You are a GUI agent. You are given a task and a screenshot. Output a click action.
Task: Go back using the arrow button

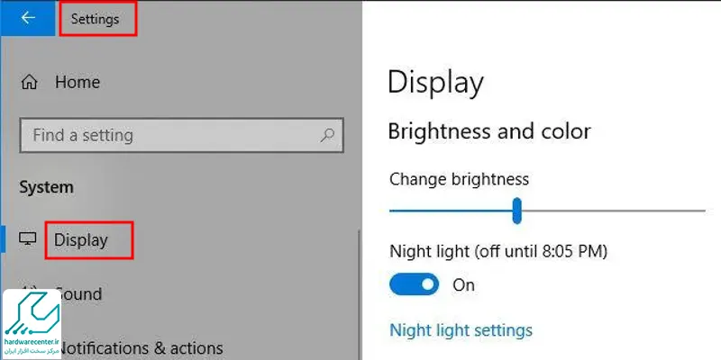(28, 18)
